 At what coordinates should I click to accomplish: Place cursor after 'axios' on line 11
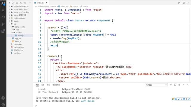pos(58,45)
